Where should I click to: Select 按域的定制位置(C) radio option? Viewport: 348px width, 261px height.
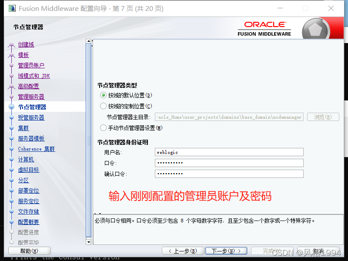(x=103, y=106)
